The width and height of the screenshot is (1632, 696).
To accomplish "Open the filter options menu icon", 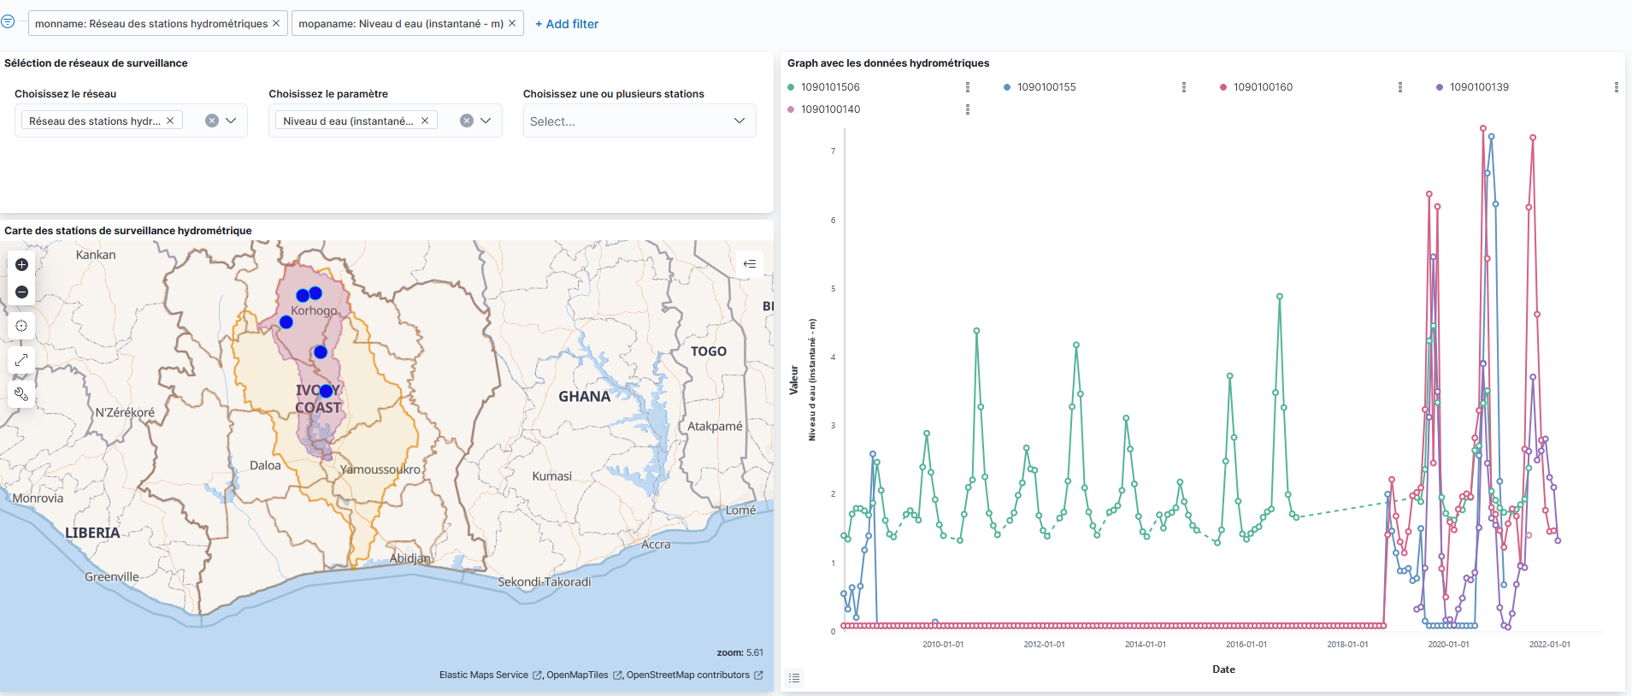I will click(8, 22).
